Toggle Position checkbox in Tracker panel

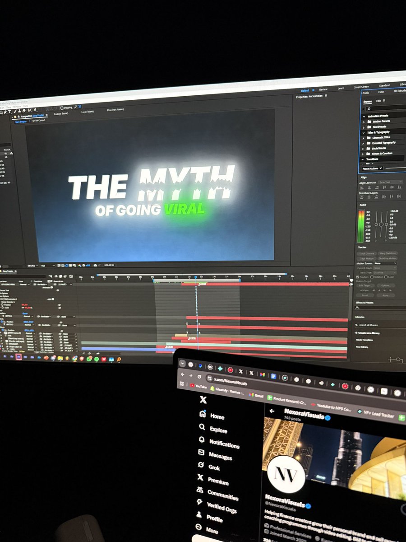tap(358, 276)
